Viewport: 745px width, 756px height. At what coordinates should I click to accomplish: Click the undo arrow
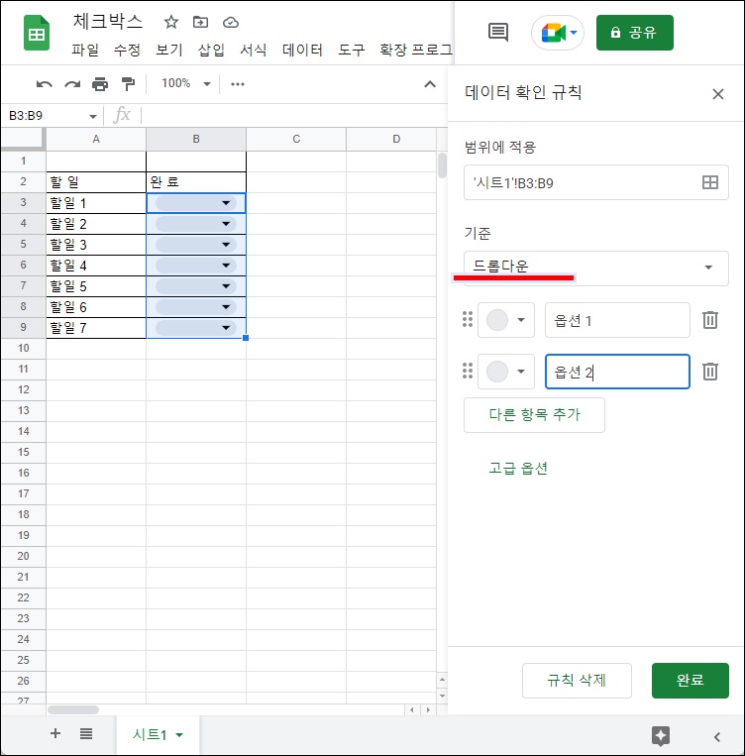[45, 84]
